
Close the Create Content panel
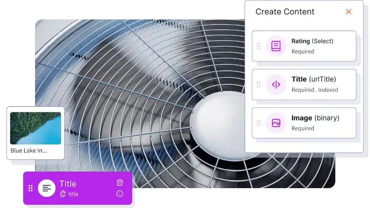click(348, 12)
